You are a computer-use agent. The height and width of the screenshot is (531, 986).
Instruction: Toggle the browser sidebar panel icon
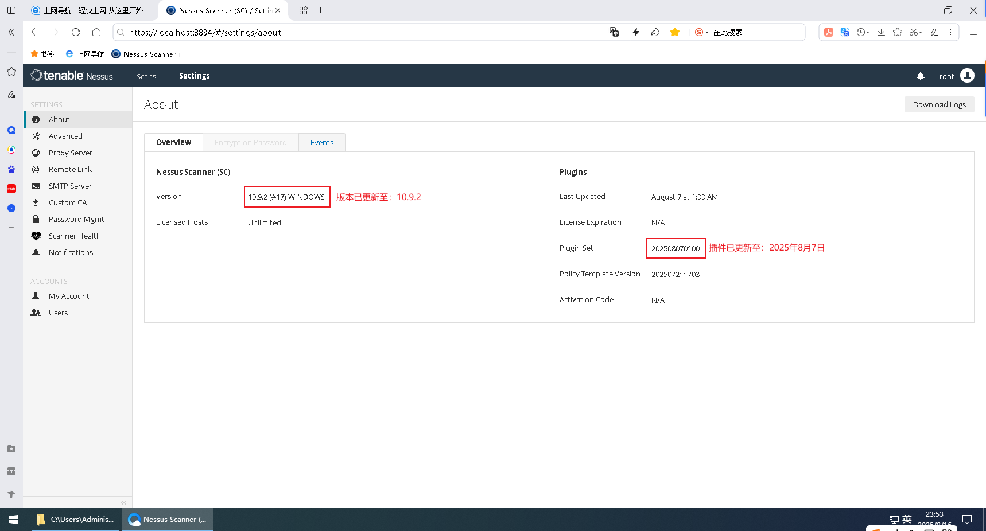(x=11, y=10)
